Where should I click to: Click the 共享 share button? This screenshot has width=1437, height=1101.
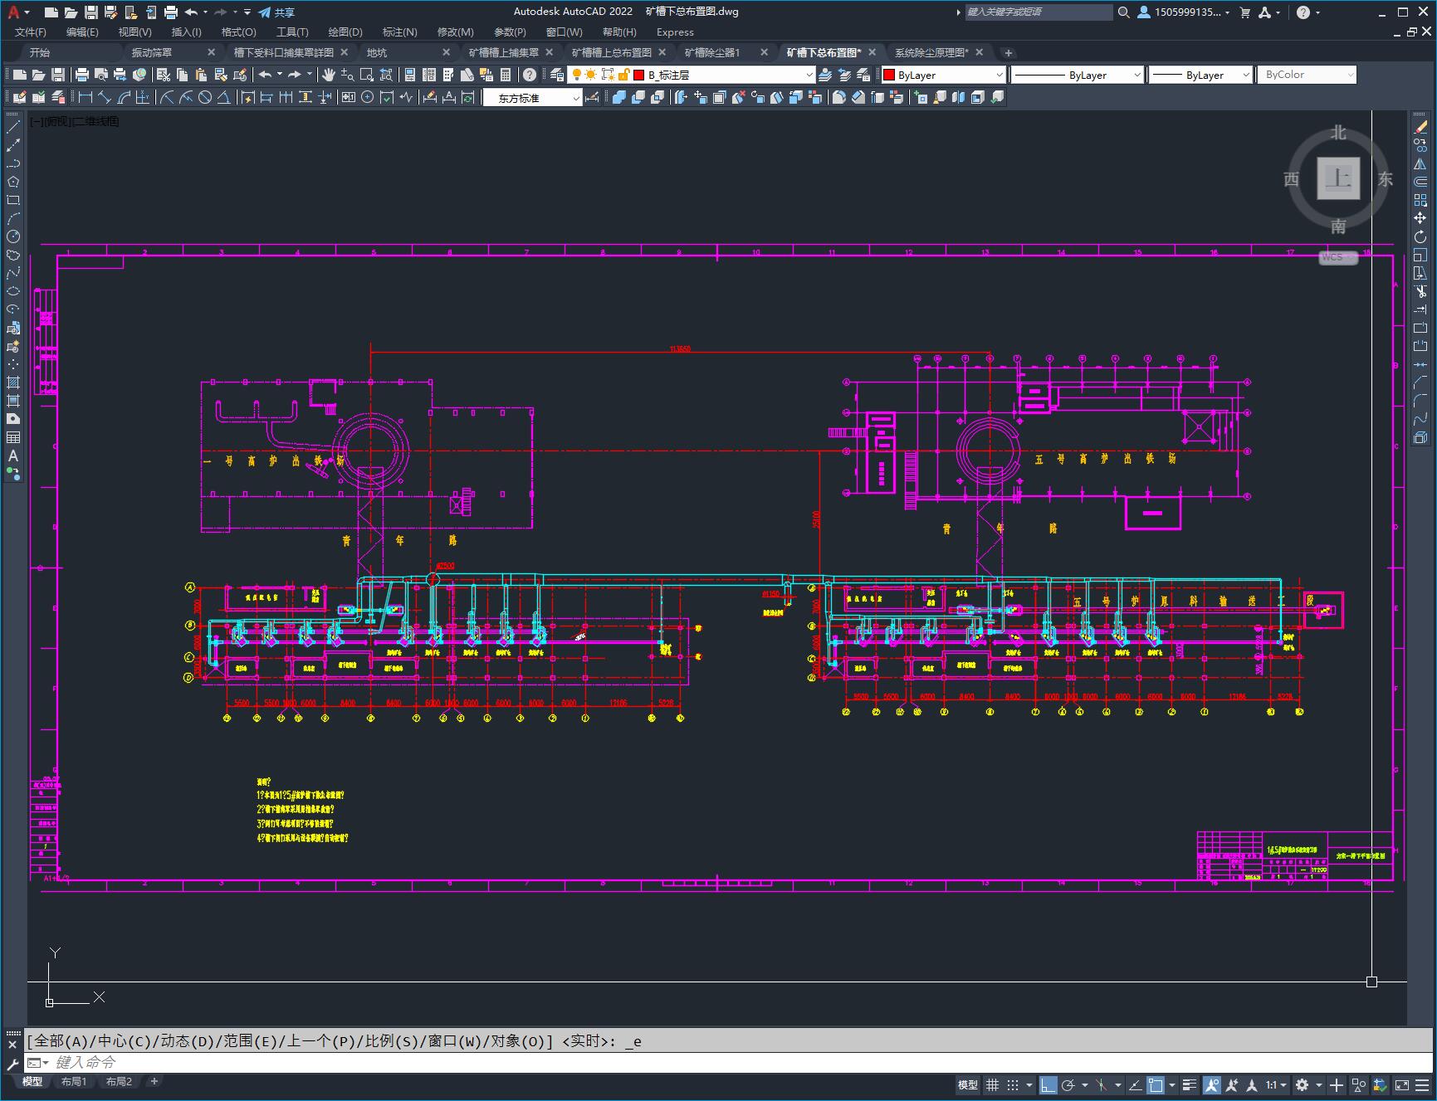point(276,12)
